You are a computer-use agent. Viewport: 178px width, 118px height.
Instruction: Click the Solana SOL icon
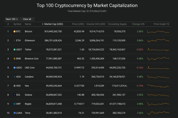pyautogui.click(x=15, y=95)
